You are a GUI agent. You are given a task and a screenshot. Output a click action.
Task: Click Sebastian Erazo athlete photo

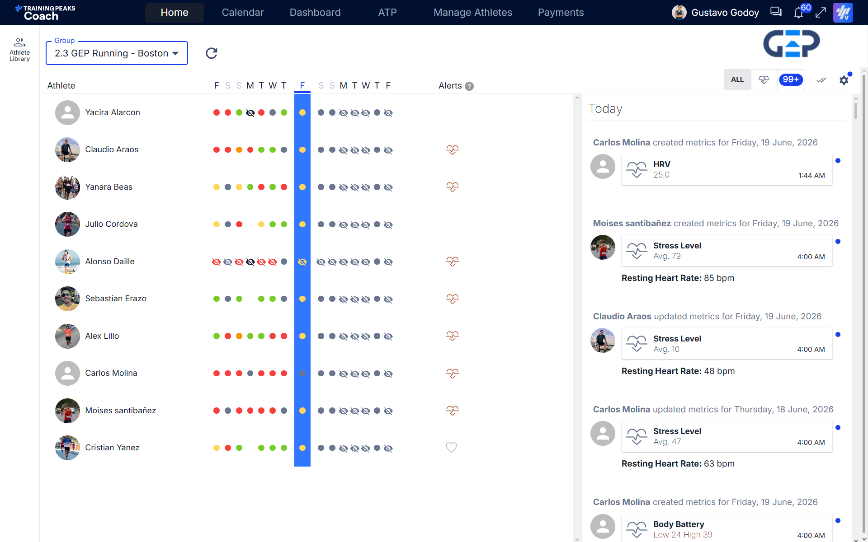(67, 299)
